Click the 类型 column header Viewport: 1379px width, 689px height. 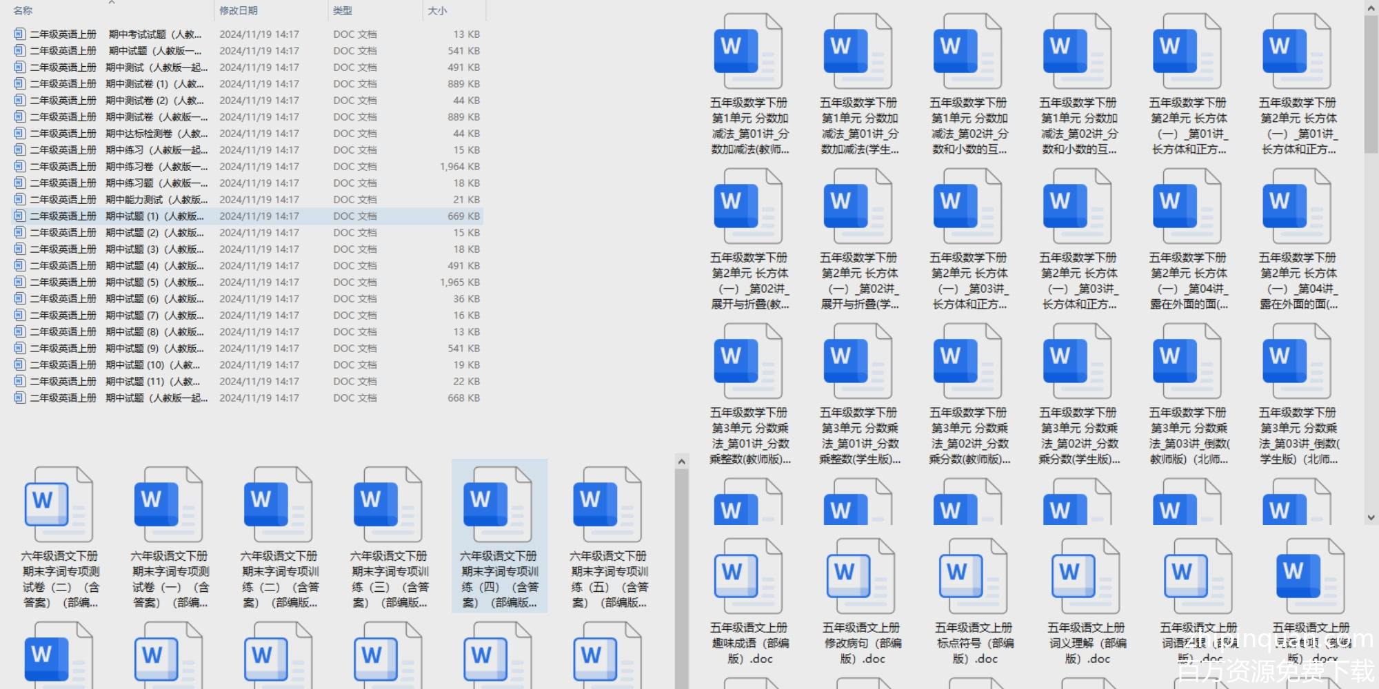click(343, 11)
